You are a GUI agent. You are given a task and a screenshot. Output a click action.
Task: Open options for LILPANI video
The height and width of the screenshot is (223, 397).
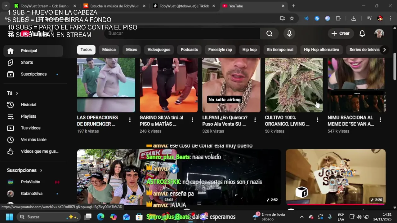pyautogui.click(x=255, y=120)
